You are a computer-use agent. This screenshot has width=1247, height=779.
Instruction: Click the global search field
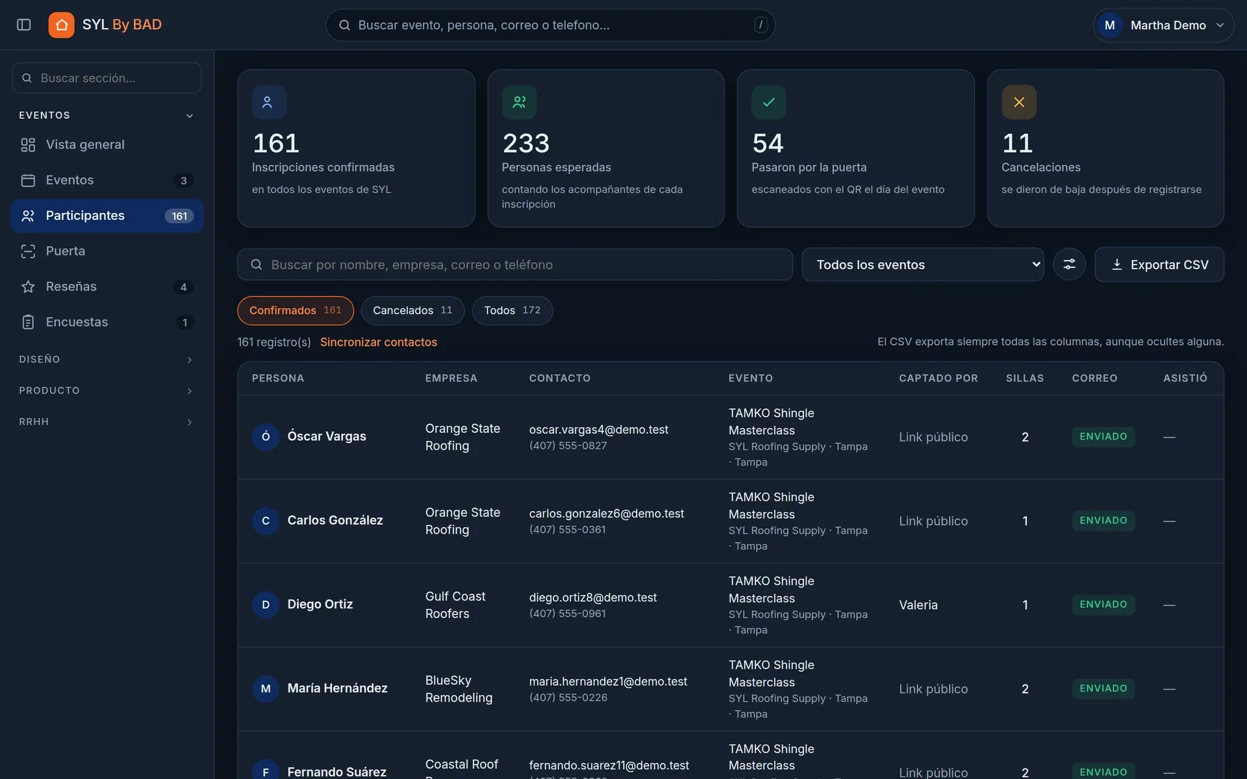(x=550, y=25)
